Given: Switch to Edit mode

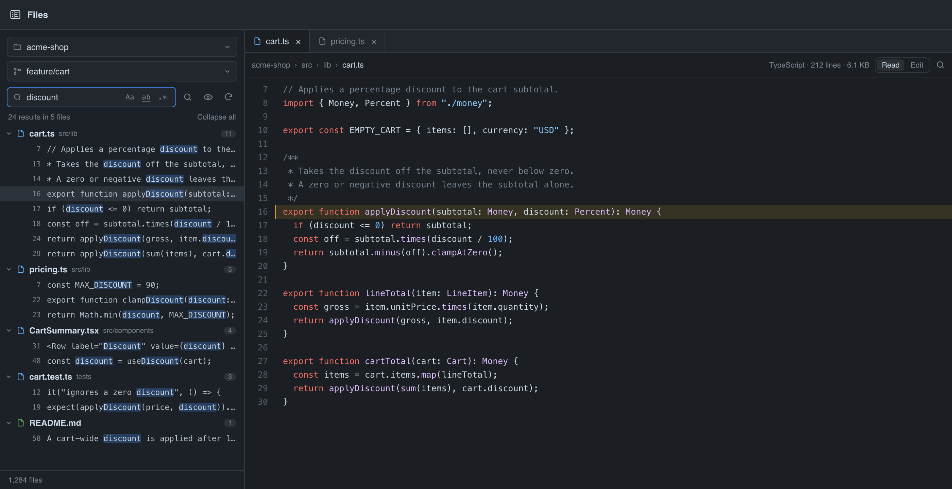Looking at the screenshot, I should (x=917, y=65).
